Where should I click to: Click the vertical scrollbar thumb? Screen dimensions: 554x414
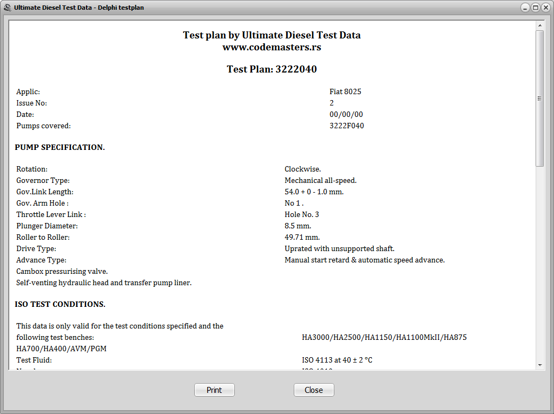point(539,98)
